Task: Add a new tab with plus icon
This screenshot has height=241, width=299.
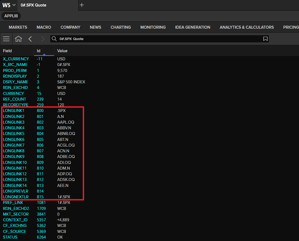Action: [x=82, y=5]
